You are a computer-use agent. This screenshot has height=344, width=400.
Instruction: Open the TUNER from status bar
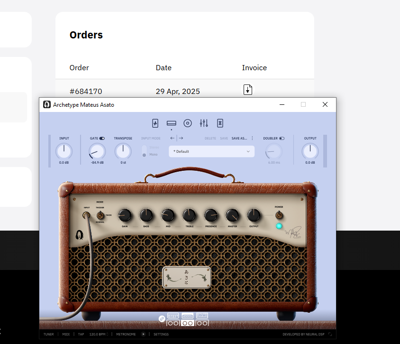click(x=48, y=335)
